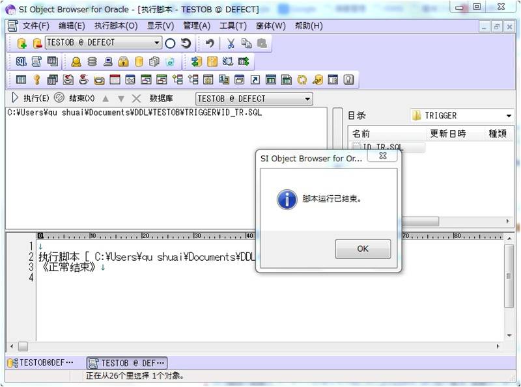Click the connect database icon with green plus
This screenshot has height=387, width=521.
(x=22, y=43)
